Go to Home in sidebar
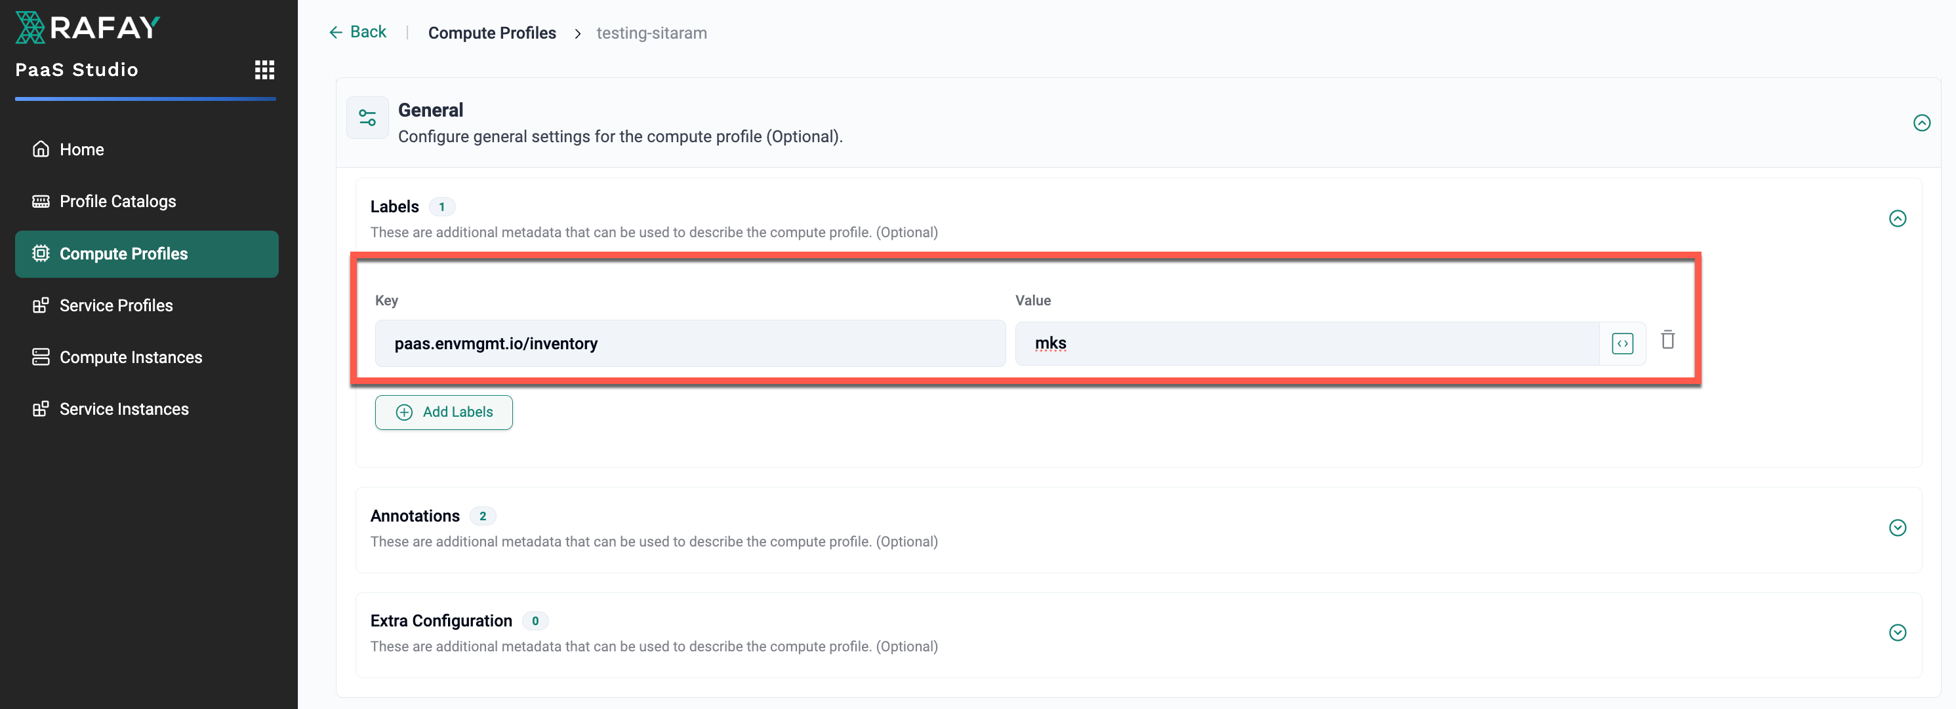The height and width of the screenshot is (709, 1956). point(146,149)
